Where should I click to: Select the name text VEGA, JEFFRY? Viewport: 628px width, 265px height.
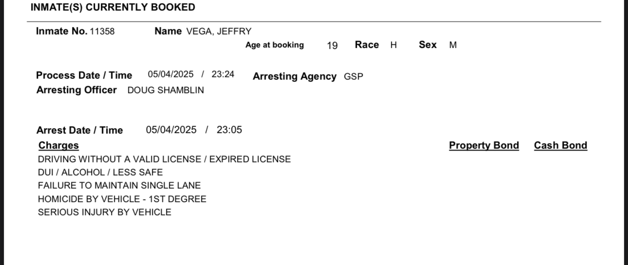pos(219,32)
